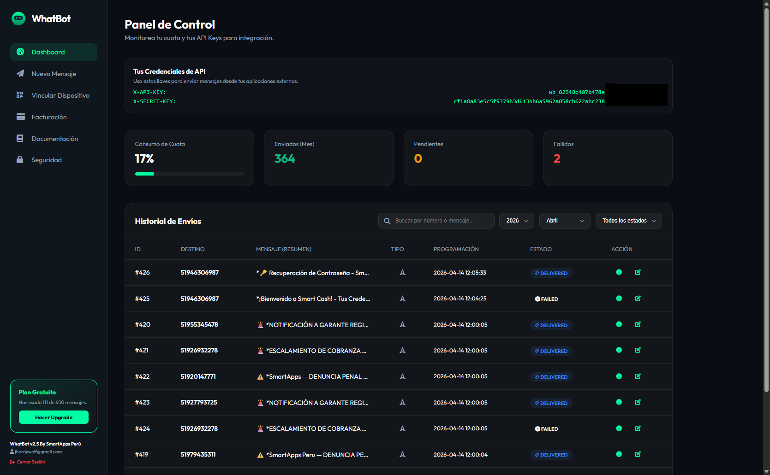Click the Dashboard gauge icon in sidebar
The height and width of the screenshot is (475, 770).
tap(20, 52)
